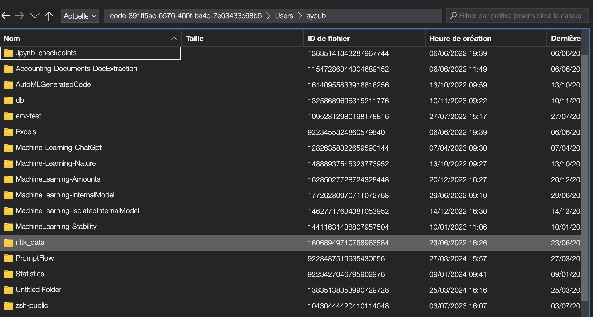
Task: Click creation time 10/11/2023 09:22
Action: 458,101
